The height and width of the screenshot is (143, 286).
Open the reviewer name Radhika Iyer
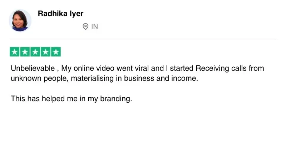click(x=61, y=14)
